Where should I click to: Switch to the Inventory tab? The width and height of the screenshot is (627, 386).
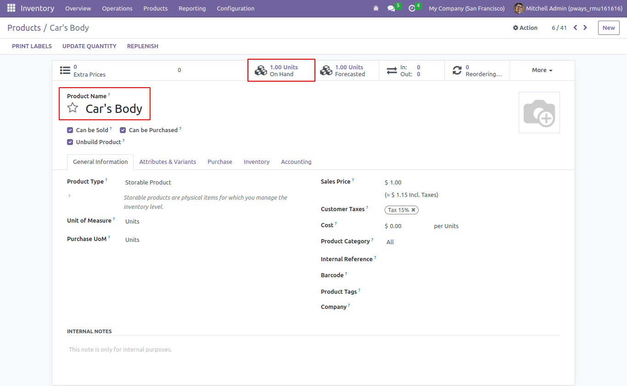tap(257, 162)
